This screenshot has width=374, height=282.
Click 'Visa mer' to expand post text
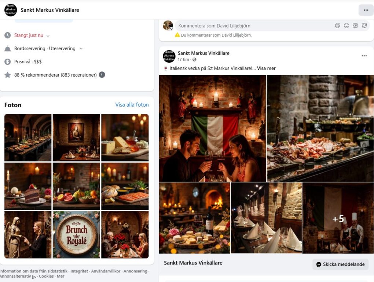tap(266, 68)
